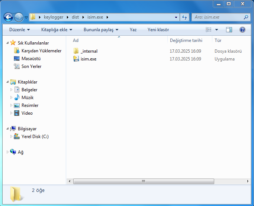Screen dimensions: 254x206
Task: Open Karşıdan Yüklemeler
Action: click(x=42, y=51)
